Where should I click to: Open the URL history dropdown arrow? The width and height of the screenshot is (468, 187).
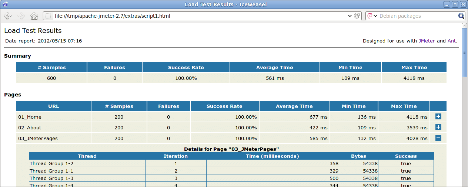350,16
